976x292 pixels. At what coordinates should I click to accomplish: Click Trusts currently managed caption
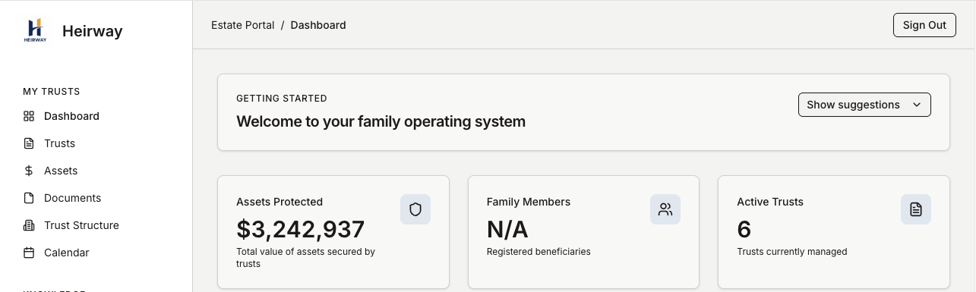click(791, 252)
